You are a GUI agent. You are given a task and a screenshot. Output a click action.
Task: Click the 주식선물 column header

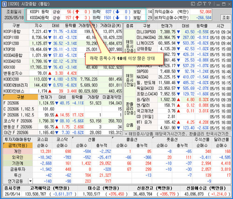(x=202, y=139)
